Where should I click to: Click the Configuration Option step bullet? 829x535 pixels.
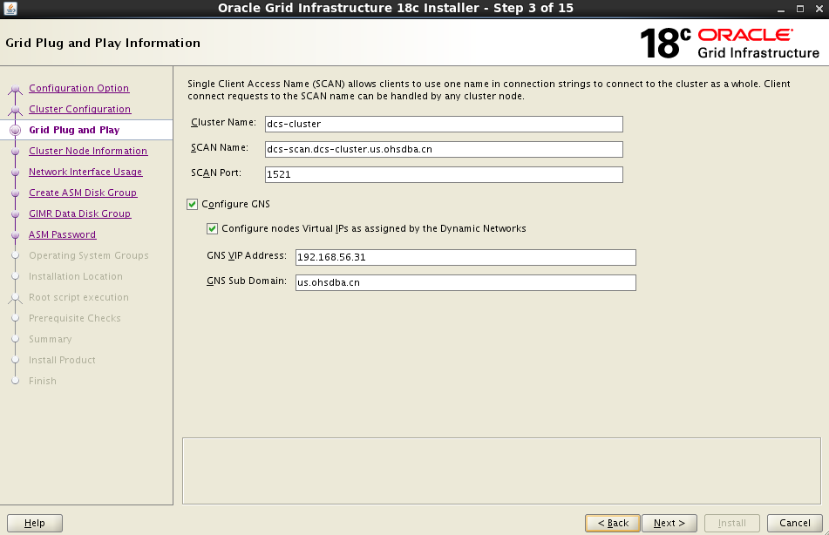tap(16, 90)
